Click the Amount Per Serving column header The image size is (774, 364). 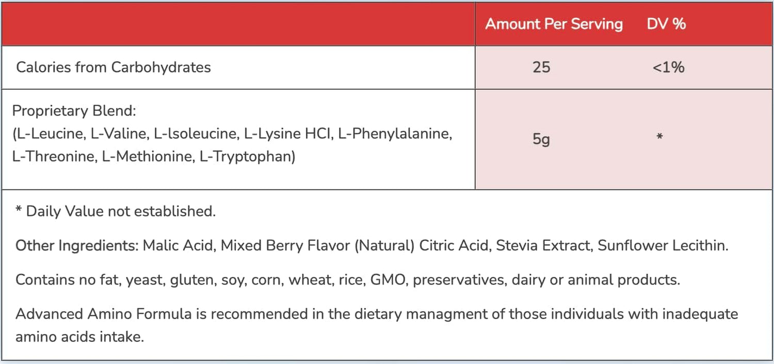click(554, 24)
